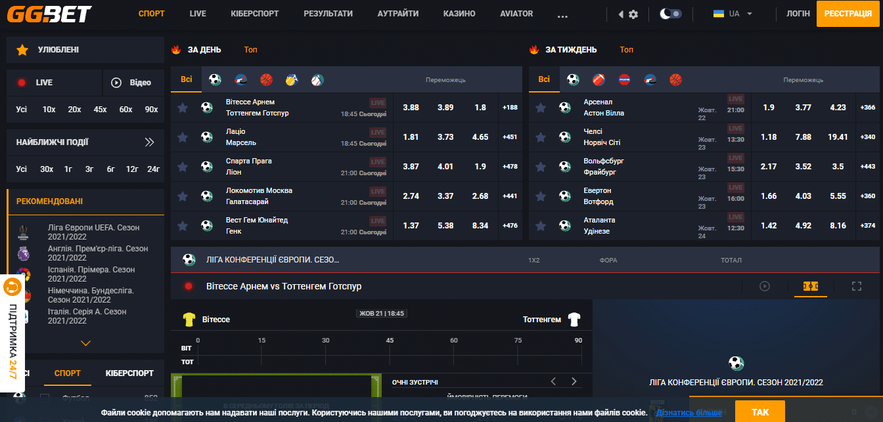This screenshot has height=422, width=883.
Task: Click the football icon beside Ліга Конференцій header
Action: (189, 260)
